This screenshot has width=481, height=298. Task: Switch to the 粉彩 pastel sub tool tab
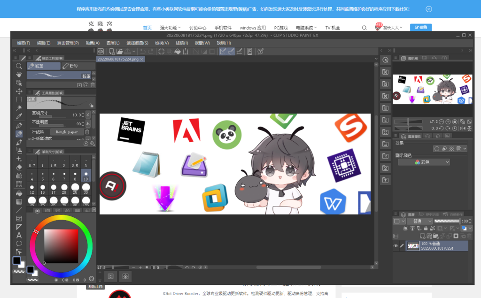78,66
